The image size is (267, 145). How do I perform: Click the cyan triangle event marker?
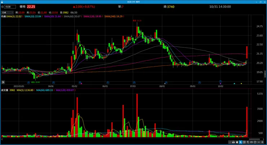tap(234, 84)
